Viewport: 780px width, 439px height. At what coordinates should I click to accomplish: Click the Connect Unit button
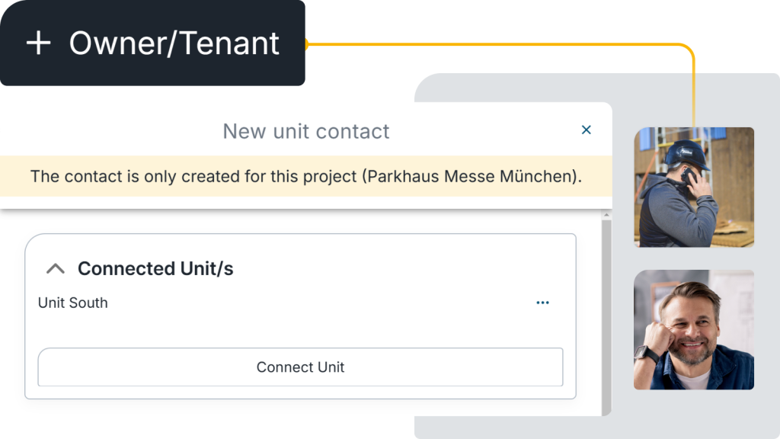300,367
